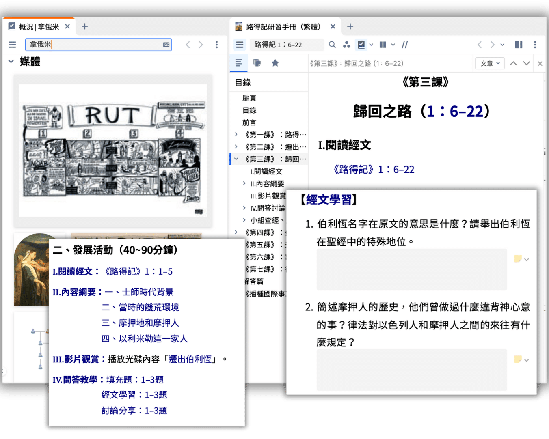Close the 概況 | 拿俄米 tab
Viewport: 549px width, 439px height.
click(x=67, y=26)
